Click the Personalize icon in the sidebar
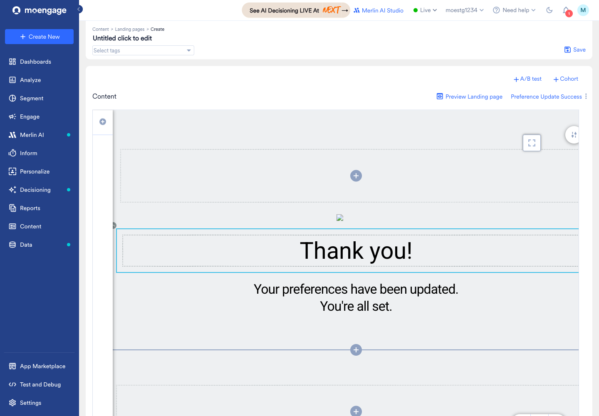 [12, 171]
